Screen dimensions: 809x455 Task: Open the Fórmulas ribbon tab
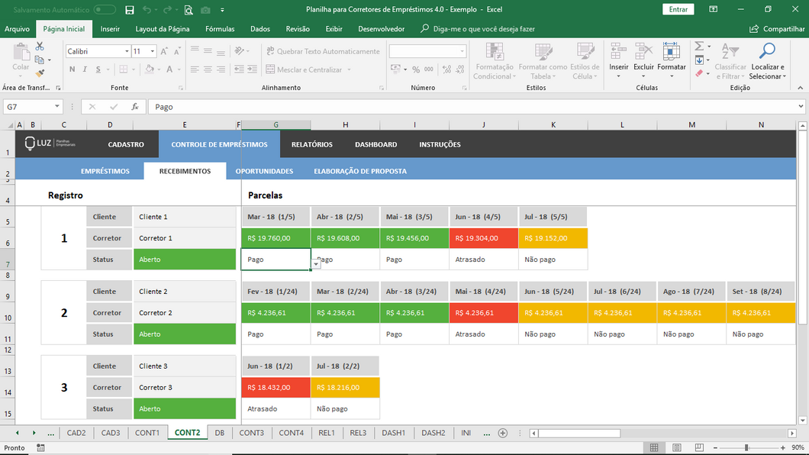point(220,29)
